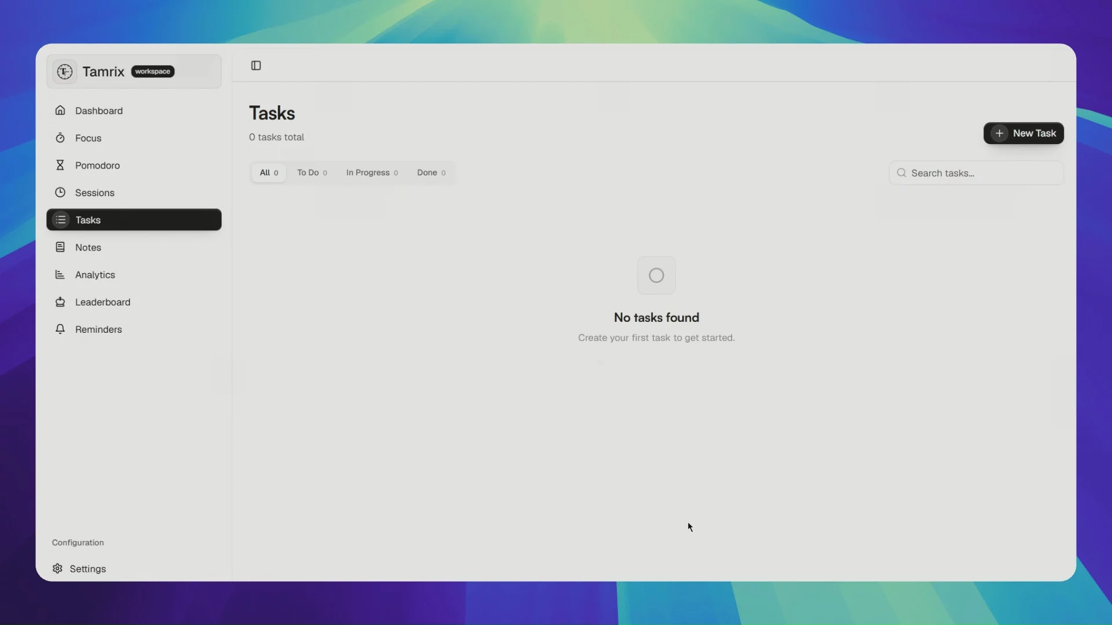1112x625 pixels.
Task: Click the Dashboard home icon
Action: pos(60,110)
